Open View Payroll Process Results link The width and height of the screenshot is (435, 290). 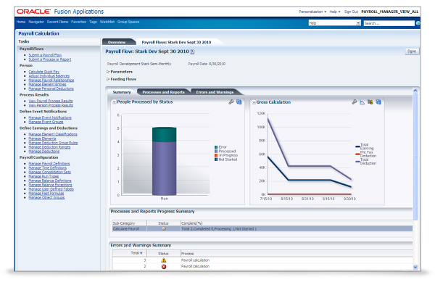click(x=51, y=101)
